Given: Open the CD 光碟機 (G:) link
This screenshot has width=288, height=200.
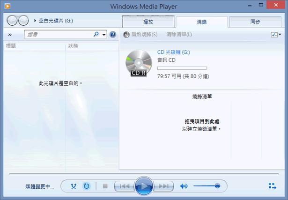Looking at the screenshot, I should [x=174, y=52].
